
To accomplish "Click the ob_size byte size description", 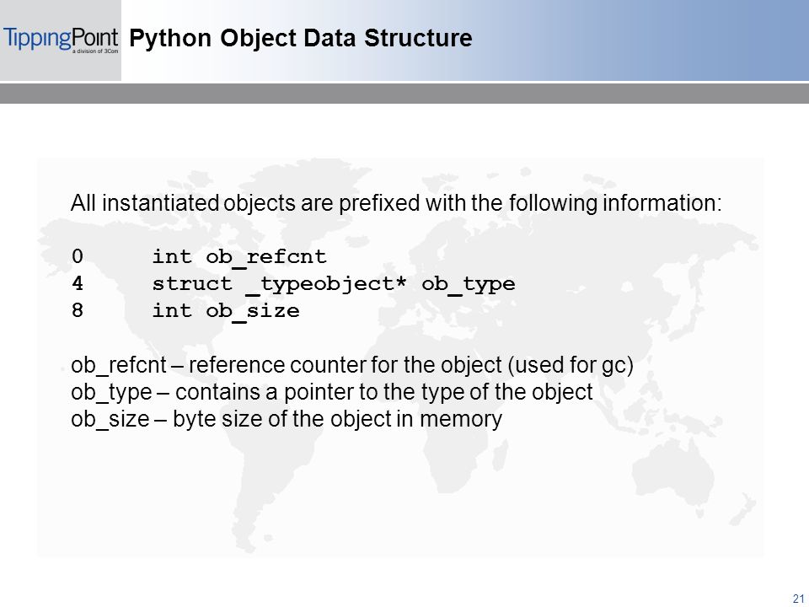I will pyautogui.click(x=287, y=419).
